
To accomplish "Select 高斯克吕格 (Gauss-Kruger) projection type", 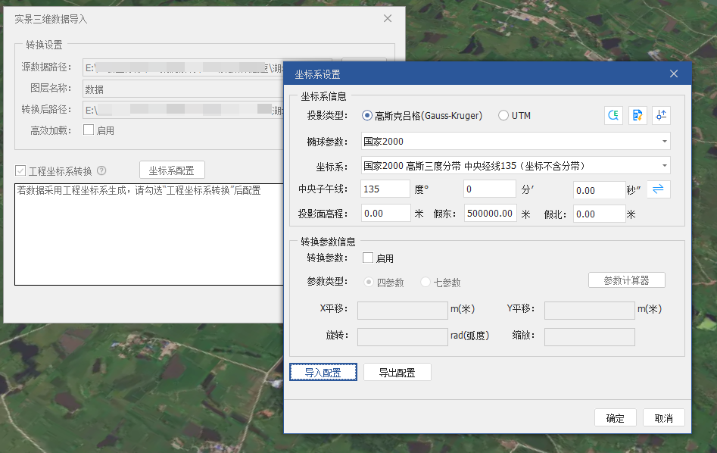I will [368, 116].
